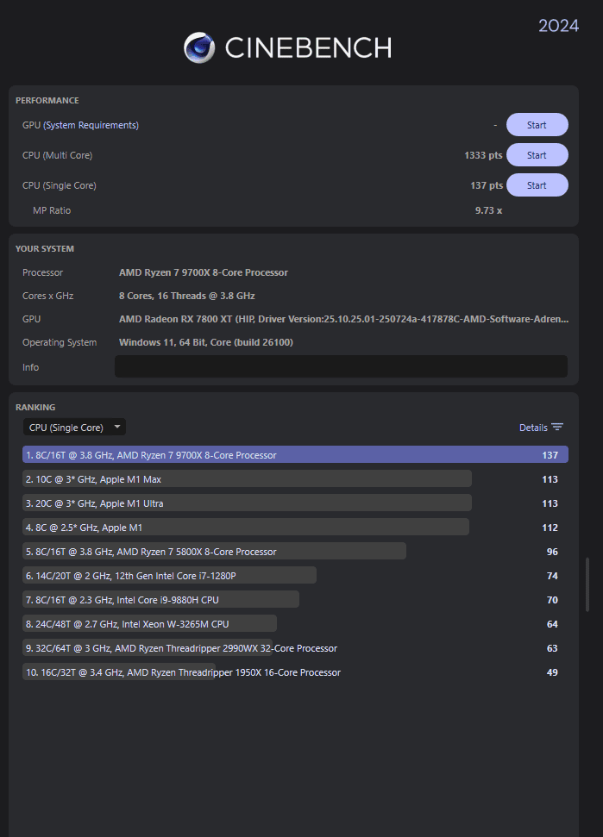The height and width of the screenshot is (837, 603).
Task: Click the score 112 in ranking
Action: coord(550,528)
